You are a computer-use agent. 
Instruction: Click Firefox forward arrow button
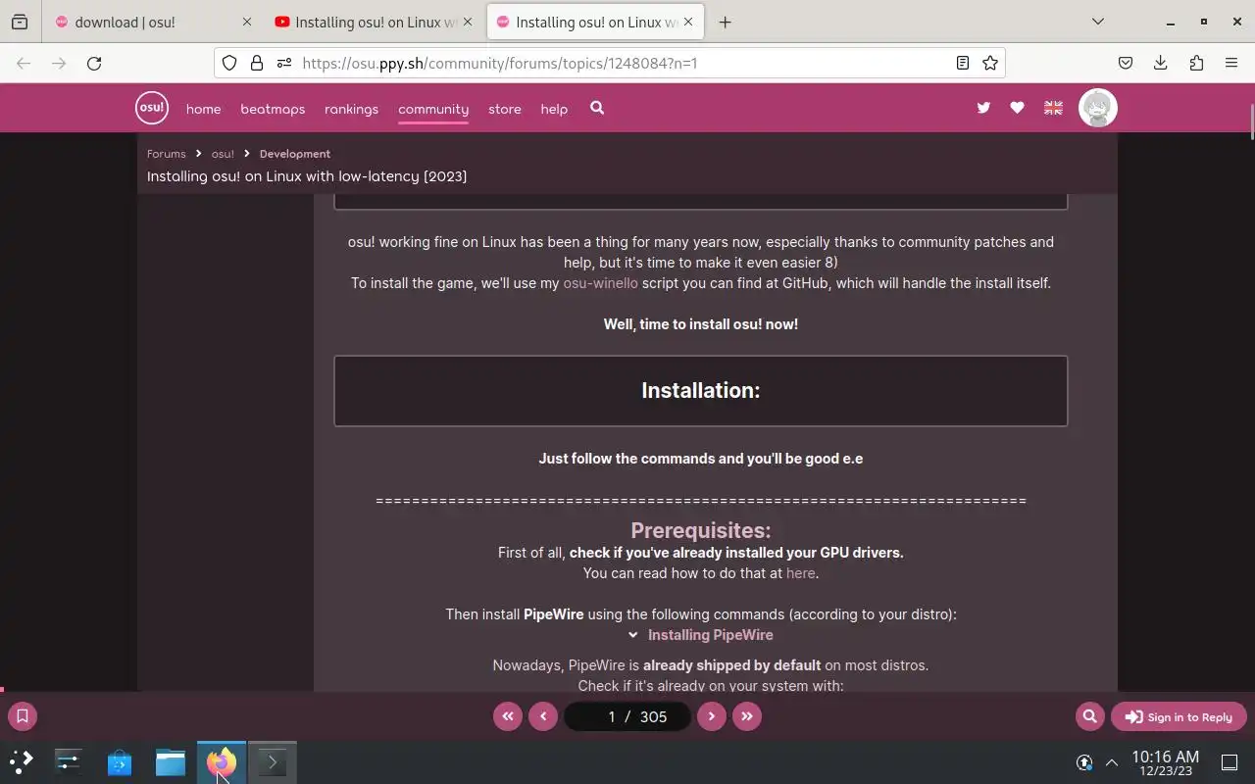click(59, 63)
